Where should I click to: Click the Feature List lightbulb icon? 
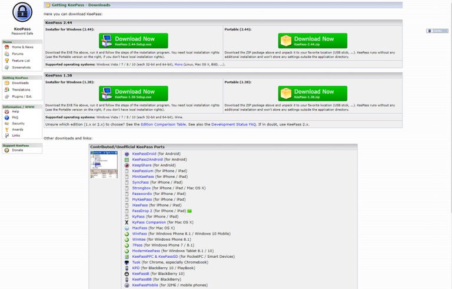click(6, 61)
